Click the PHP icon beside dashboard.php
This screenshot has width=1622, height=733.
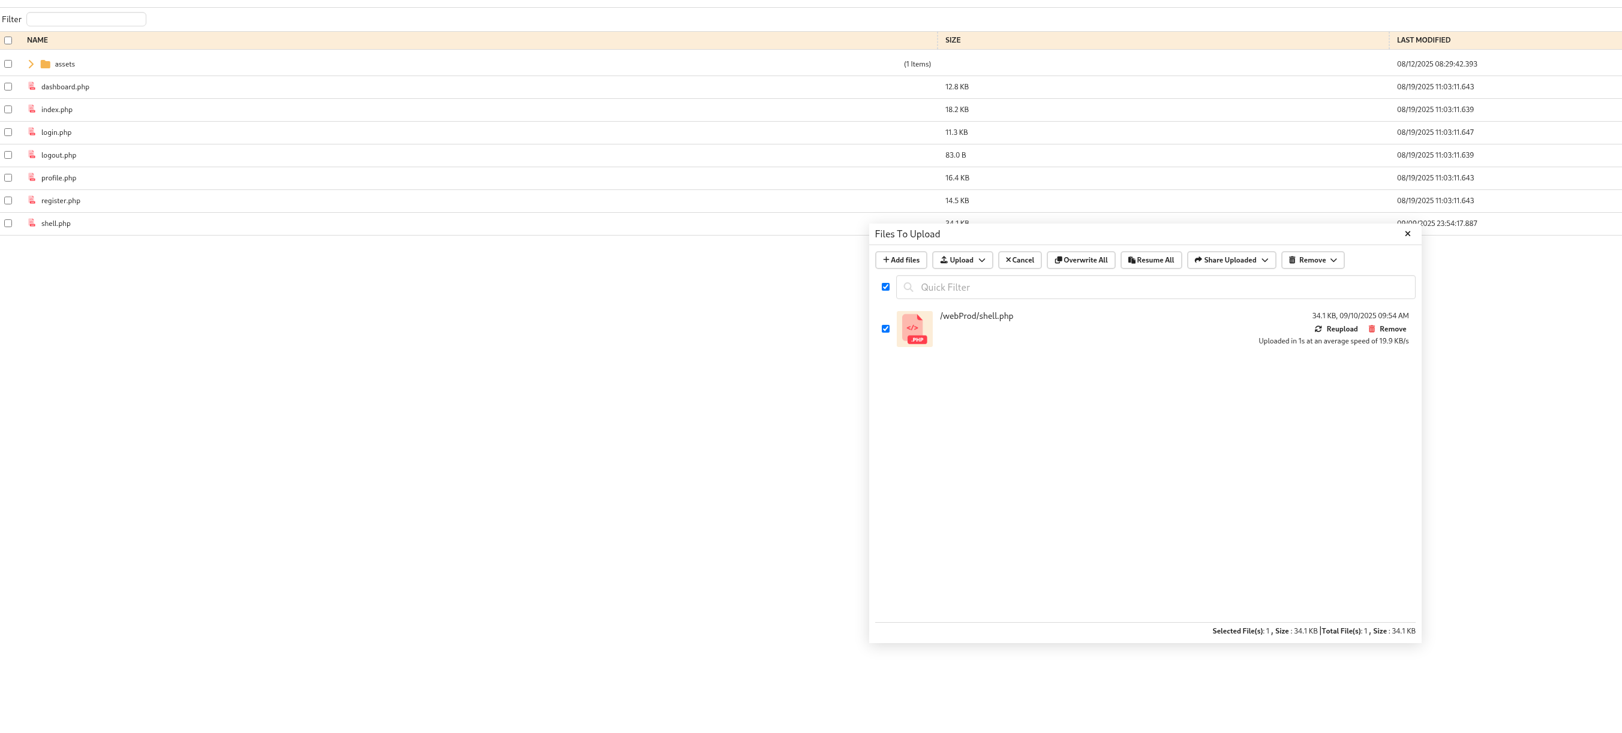31,86
